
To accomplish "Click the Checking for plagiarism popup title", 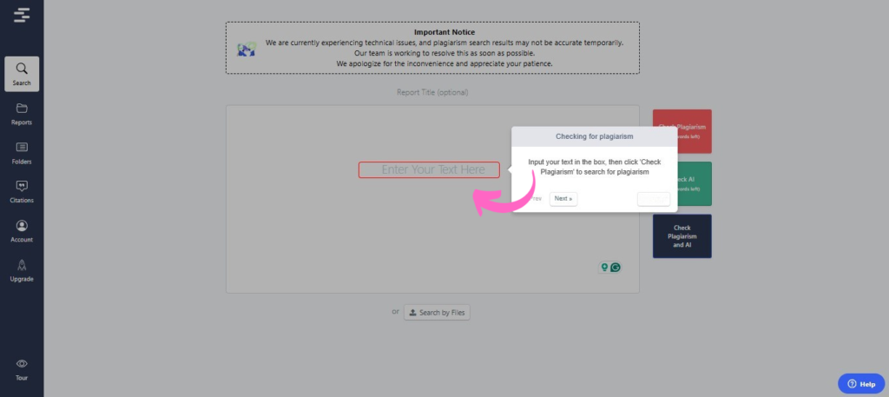I will click(594, 136).
